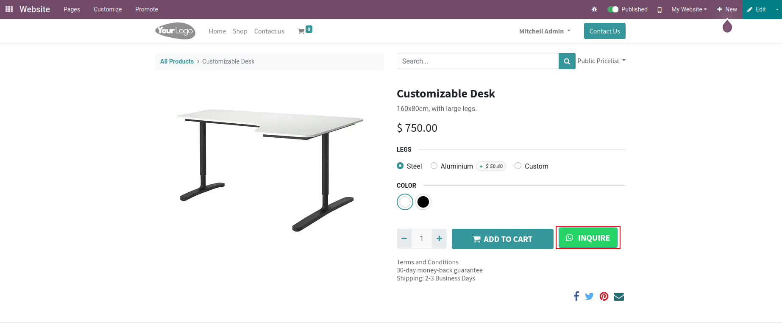Open the shopping cart icon
Viewport: 782px width, 333px height.
(301, 31)
